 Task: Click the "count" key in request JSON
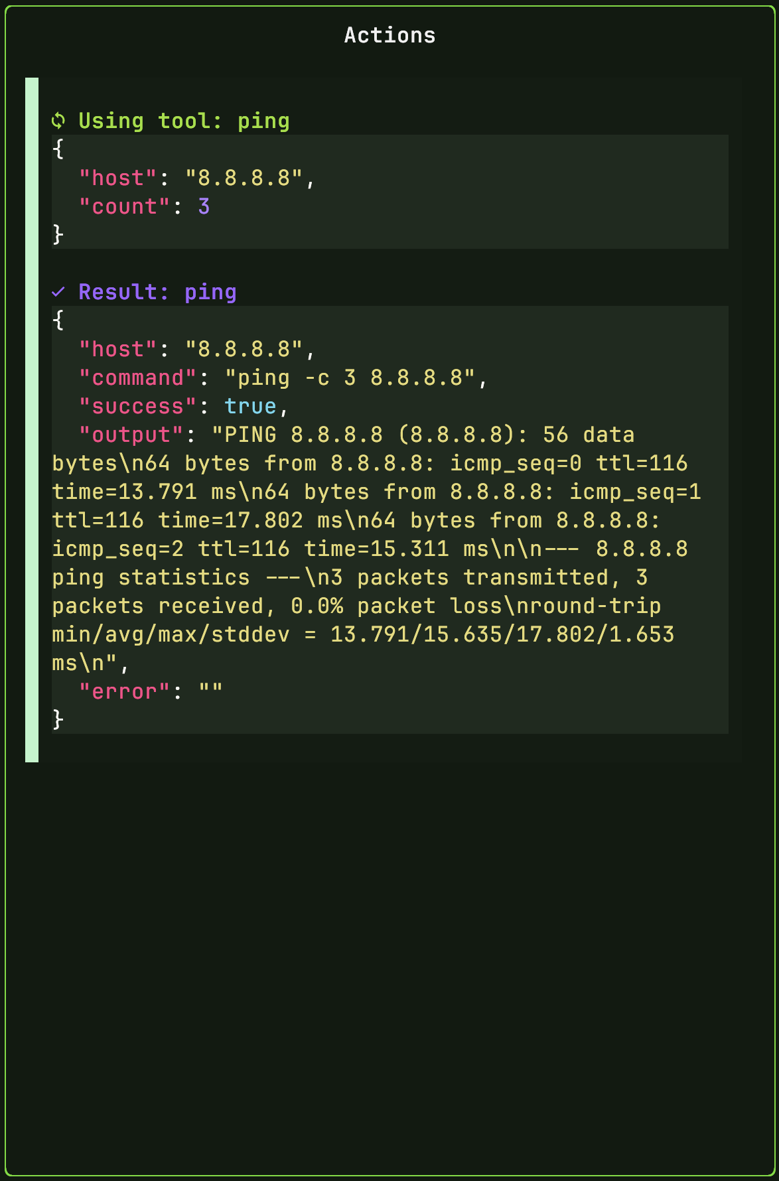(x=125, y=206)
